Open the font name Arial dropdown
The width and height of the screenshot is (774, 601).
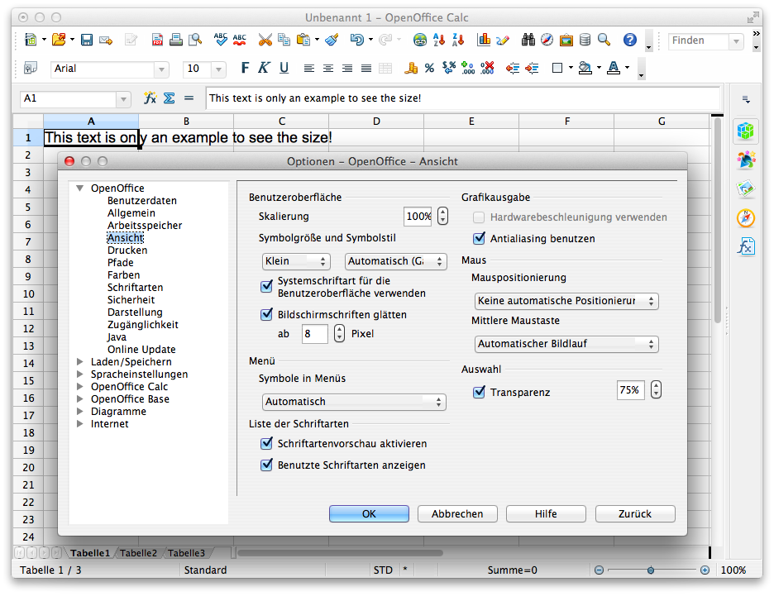pyautogui.click(x=161, y=69)
